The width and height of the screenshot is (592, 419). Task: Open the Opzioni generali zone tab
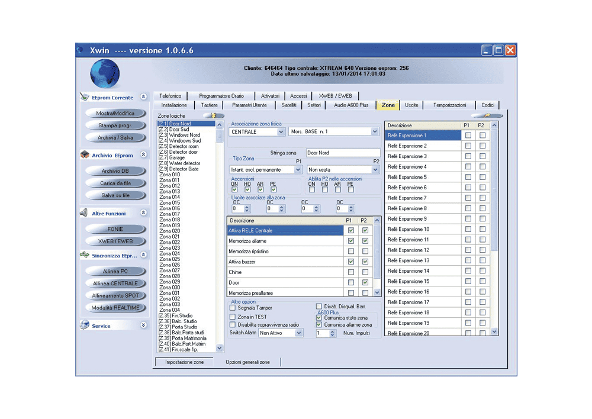click(247, 362)
